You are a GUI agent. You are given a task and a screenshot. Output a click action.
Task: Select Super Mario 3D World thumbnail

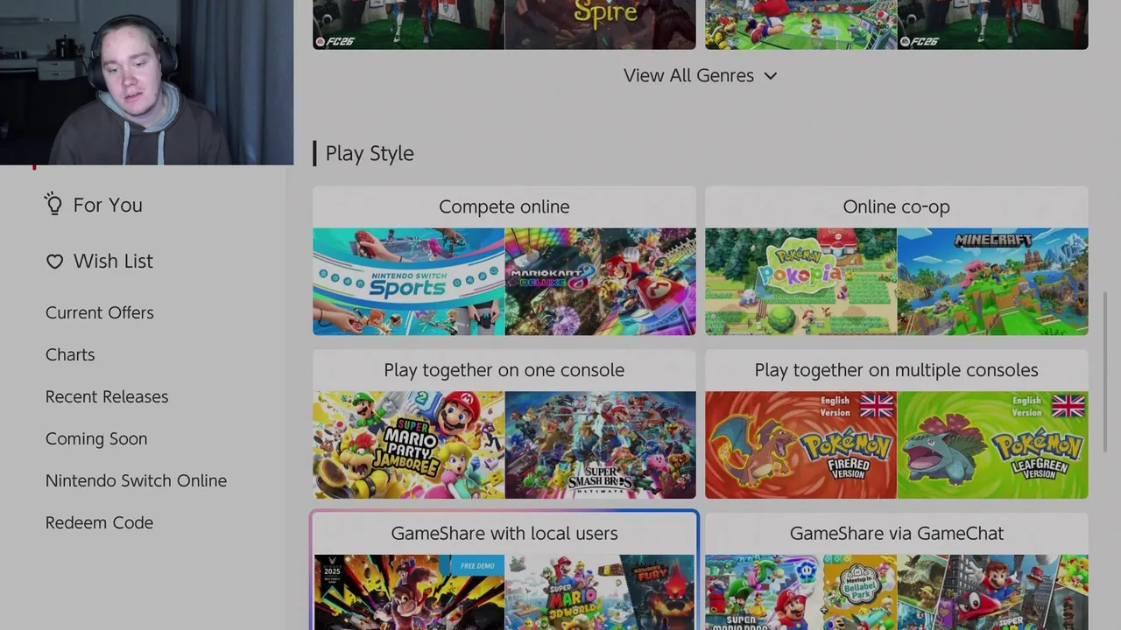(x=601, y=592)
